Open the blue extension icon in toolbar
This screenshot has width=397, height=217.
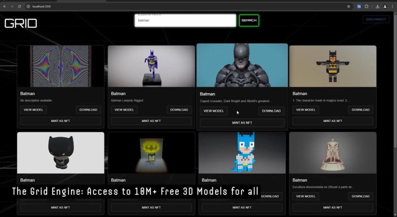click(359, 6)
